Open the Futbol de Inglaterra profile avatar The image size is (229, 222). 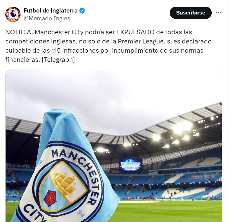click(x=13, y=14)
